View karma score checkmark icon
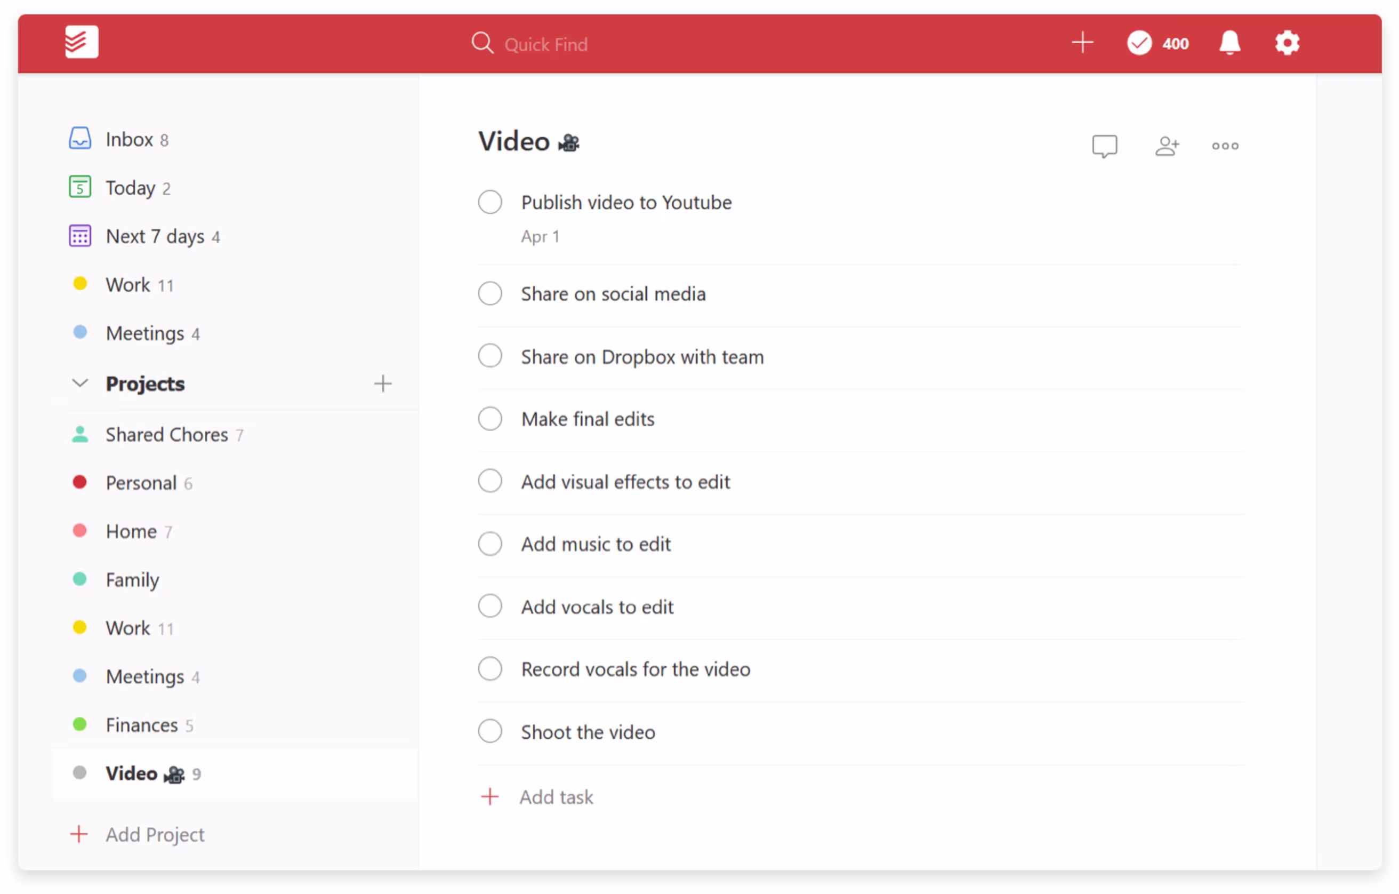This screenshot has height=894, width=1399. (1139, 43)
